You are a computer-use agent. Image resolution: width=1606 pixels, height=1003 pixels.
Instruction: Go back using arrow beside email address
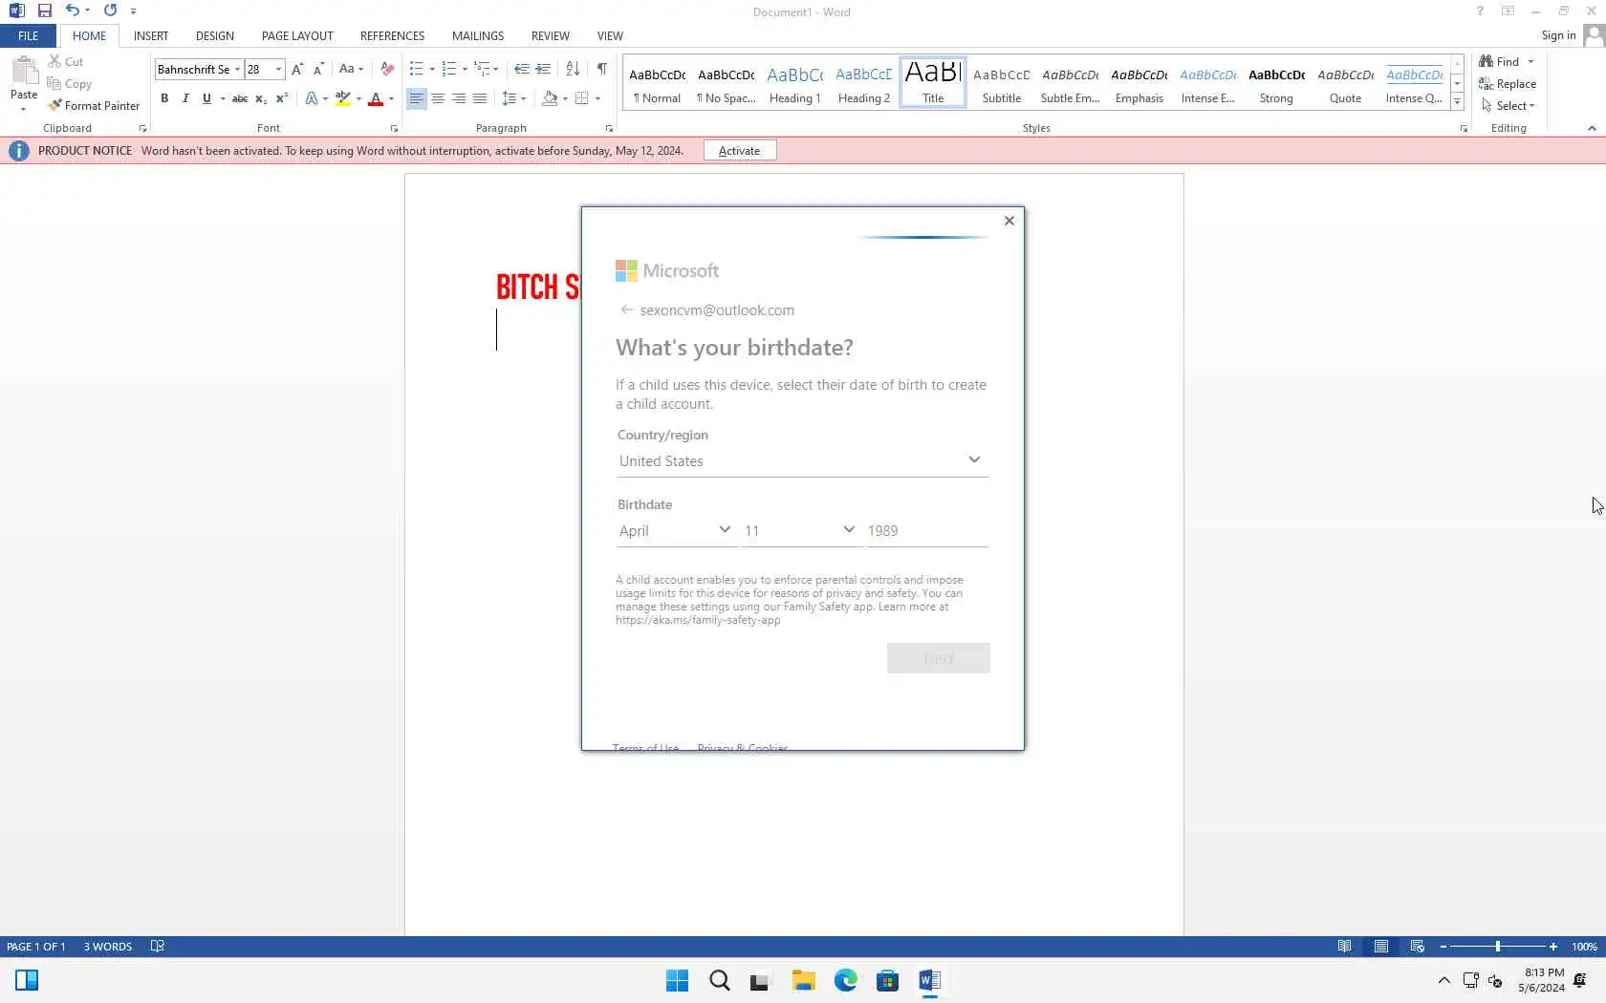(x=626, y=309)
